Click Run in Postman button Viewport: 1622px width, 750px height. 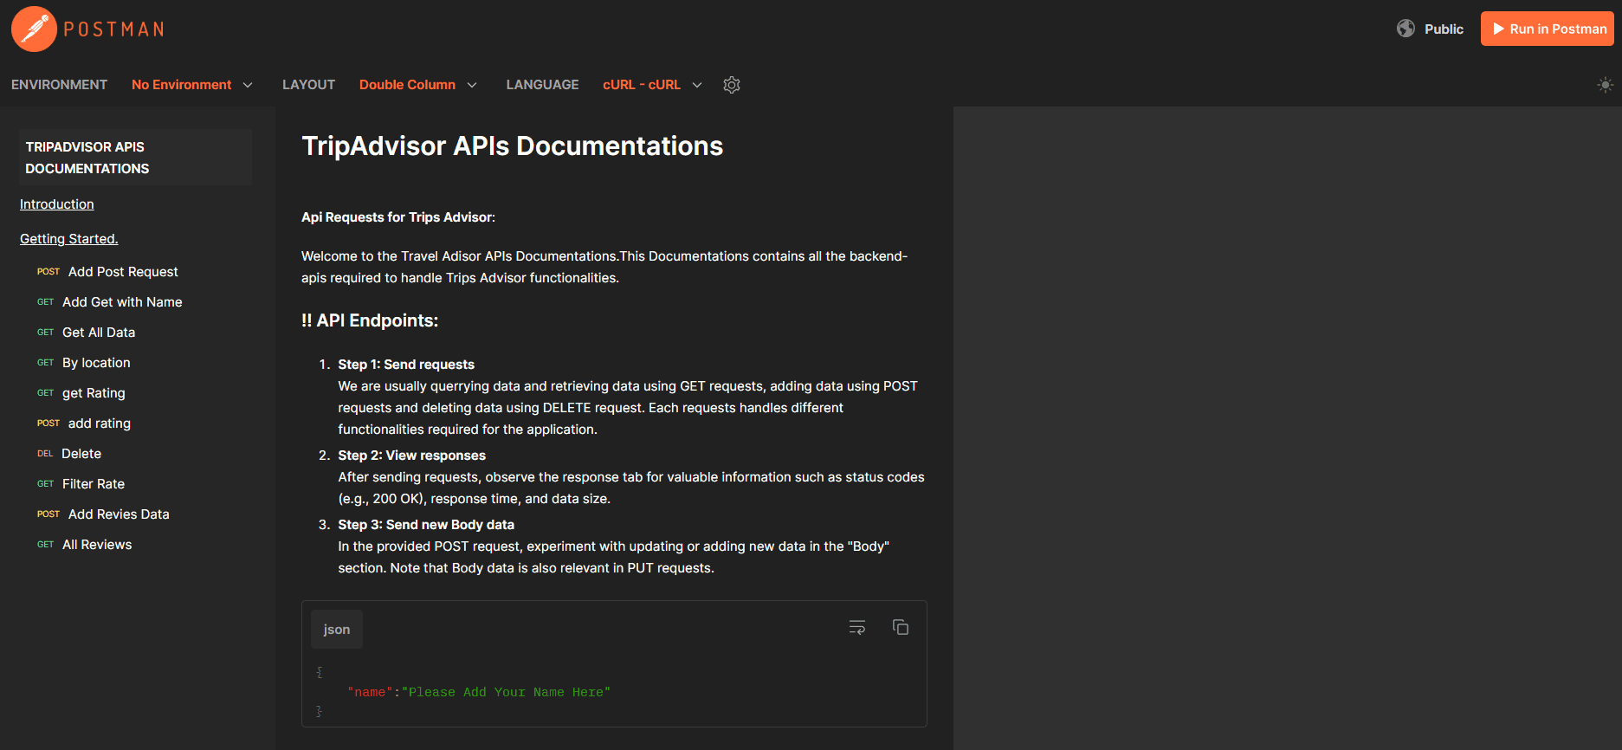[x=1547, y=29]
